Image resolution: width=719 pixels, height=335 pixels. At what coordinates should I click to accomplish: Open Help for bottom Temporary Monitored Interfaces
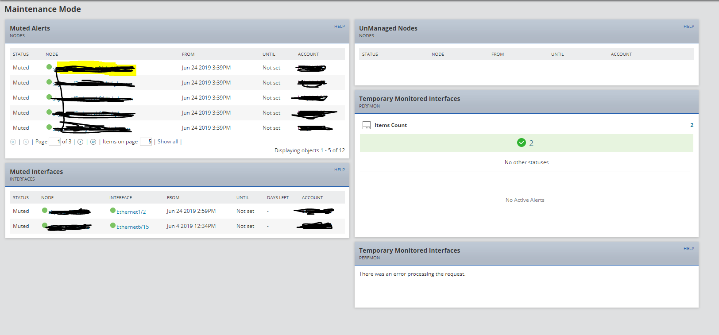[x=689, y=249]
